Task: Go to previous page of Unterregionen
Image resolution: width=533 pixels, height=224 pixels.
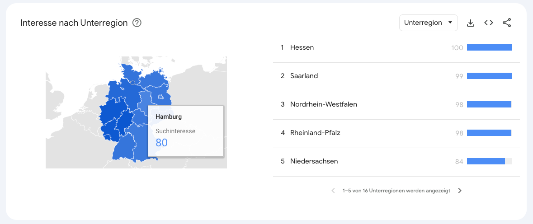Action: pyautogui.click(x=333, y=191)
